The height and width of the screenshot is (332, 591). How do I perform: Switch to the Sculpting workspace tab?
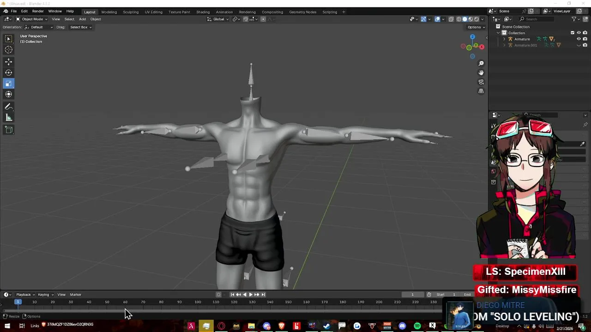[131, 12]
